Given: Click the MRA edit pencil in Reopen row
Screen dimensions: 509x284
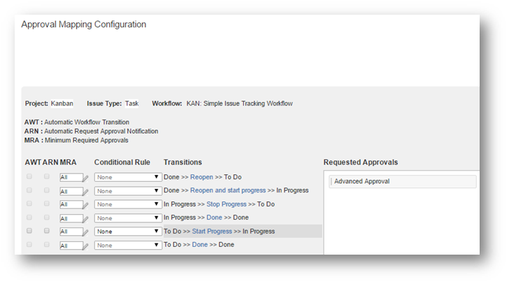Looking at the screenshot, I should (86, 178).
